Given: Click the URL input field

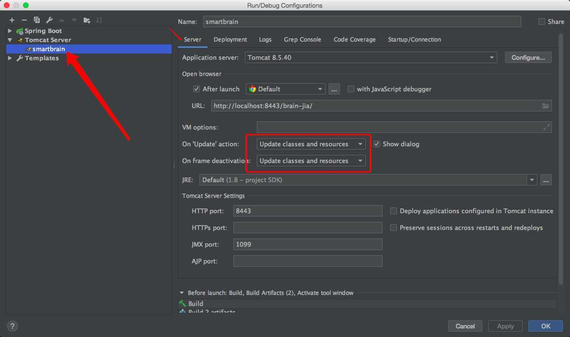Looking at the screenshot, I should [381, 106].
